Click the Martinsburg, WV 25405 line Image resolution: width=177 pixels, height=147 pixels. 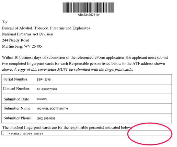pyautogui.click(x=22, y=46)
